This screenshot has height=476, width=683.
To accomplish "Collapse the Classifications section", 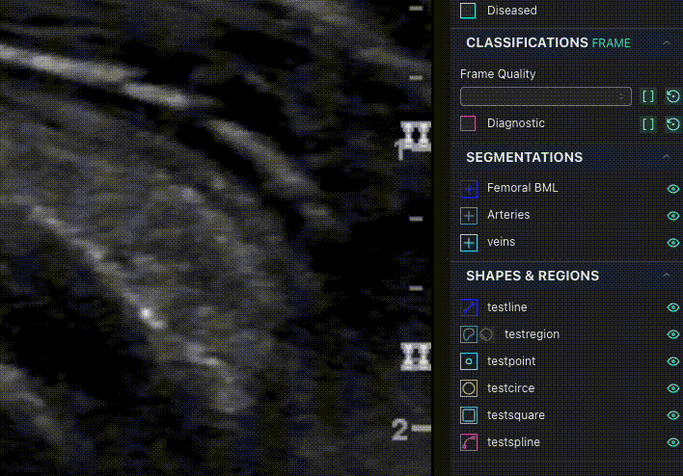I will (x=666, y=42).
